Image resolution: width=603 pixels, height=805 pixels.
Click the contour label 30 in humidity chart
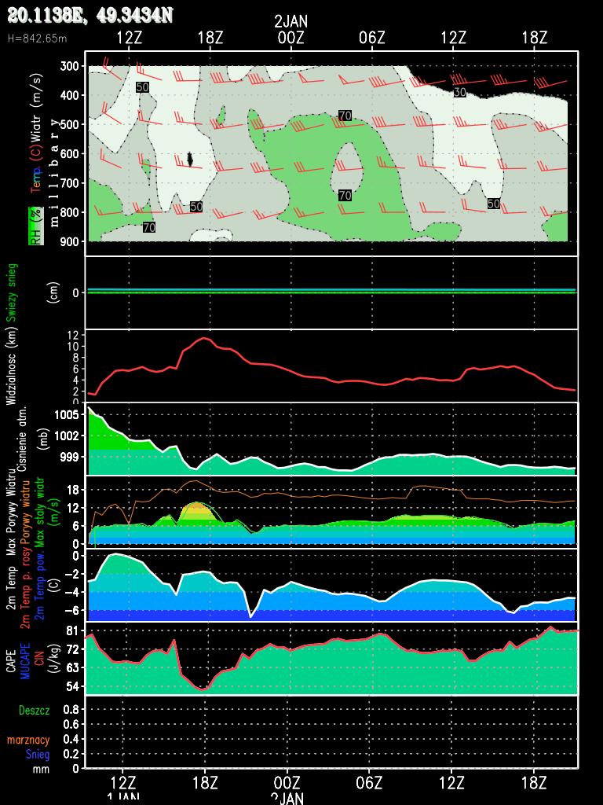pyautogui.click(x=460, y=93)
